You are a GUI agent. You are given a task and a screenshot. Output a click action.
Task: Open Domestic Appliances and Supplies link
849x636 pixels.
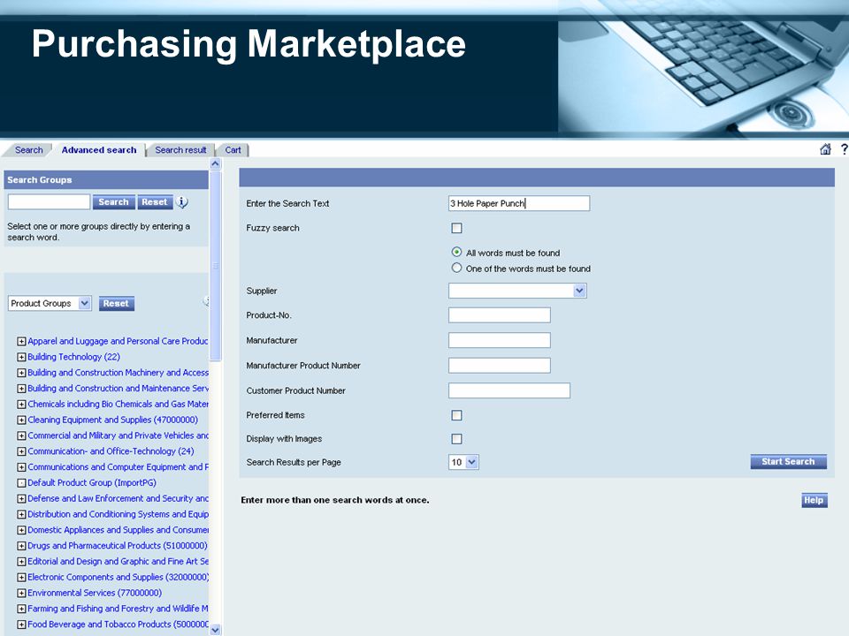[118, 530]
